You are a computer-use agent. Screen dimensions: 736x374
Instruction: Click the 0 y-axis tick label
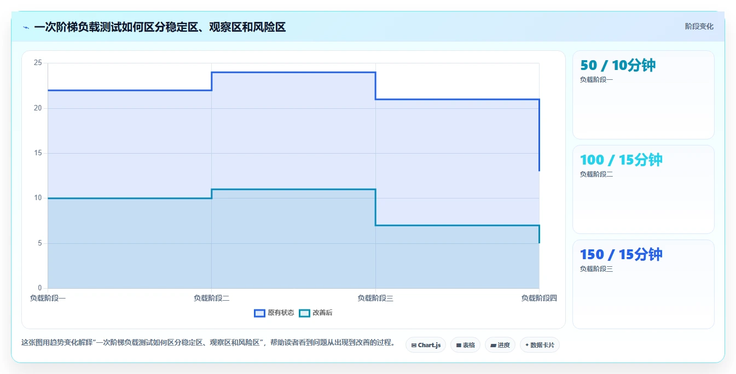pyautogui.click(x=39, y=288)
